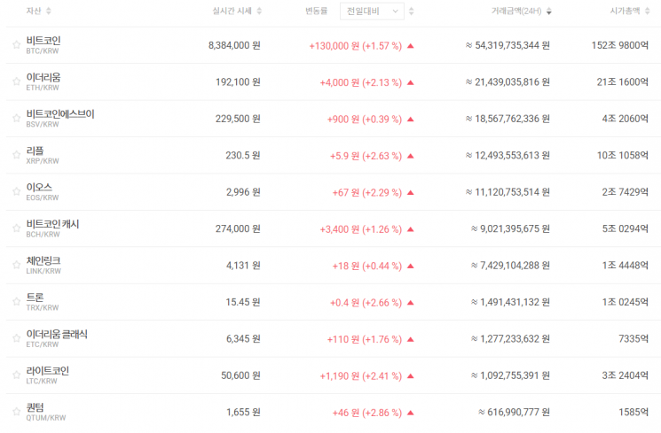Toggle the 퀀텀 favorite star

[16, 411]
